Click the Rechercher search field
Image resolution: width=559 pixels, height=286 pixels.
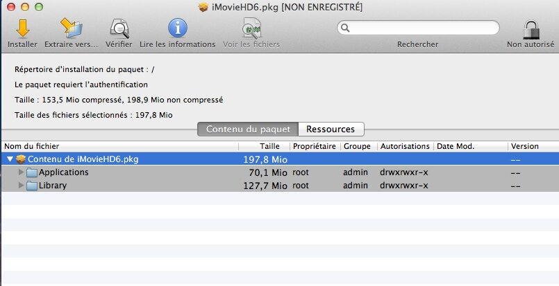[418, 28]
